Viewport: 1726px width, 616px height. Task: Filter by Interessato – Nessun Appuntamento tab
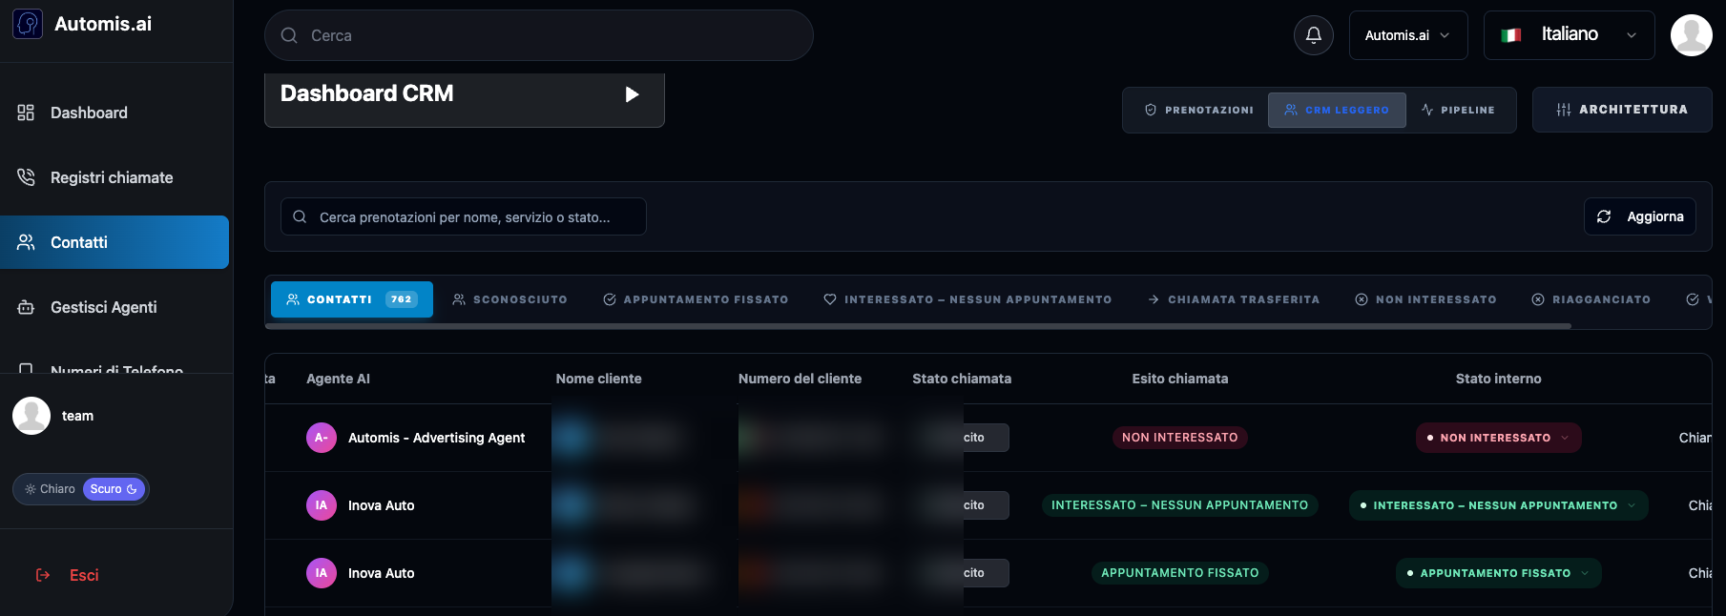tap(967, 299)
